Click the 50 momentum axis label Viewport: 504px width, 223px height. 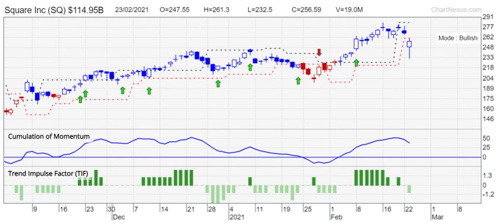(x=487, y=139)
